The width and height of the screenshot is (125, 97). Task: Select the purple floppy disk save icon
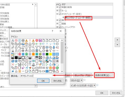click(40, 41)
